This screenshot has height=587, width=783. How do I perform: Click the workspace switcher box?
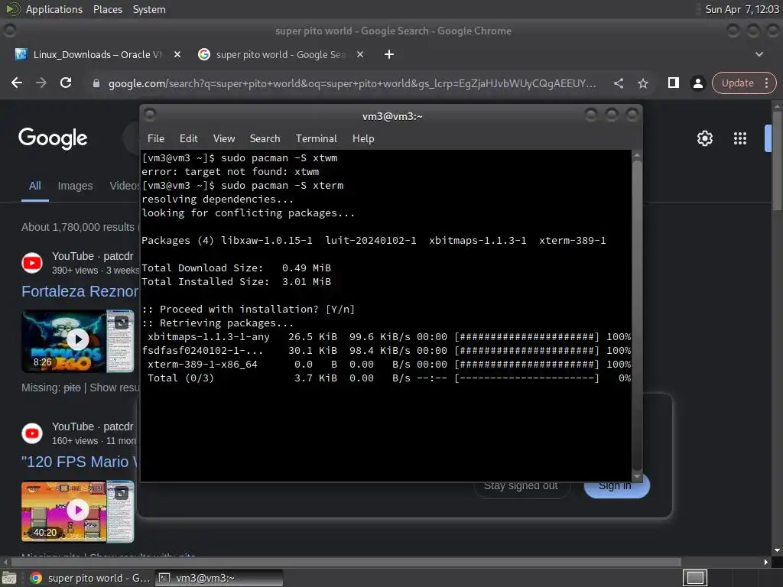click(695, 578)
